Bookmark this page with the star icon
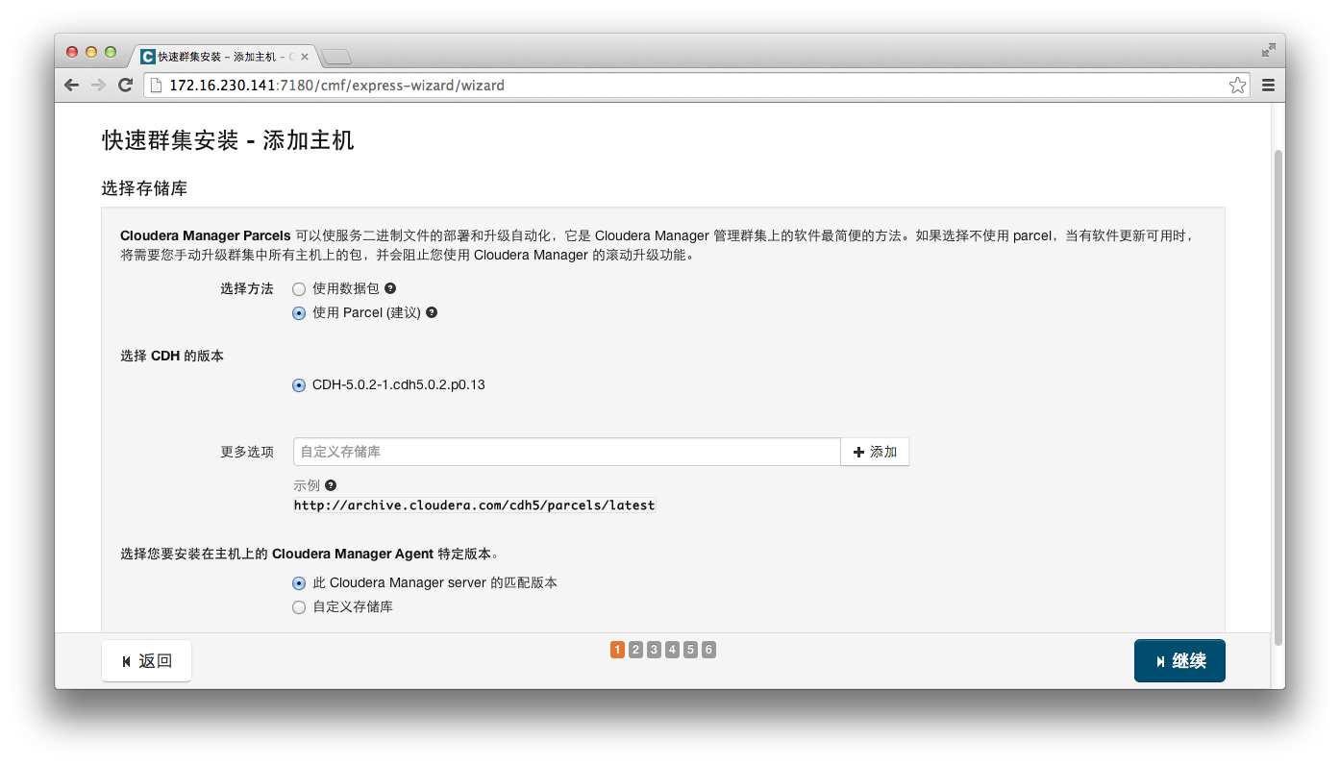 (1237, 86)
